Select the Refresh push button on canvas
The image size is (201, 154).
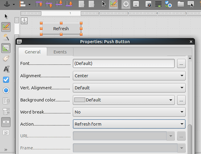[x=61, y=29]
